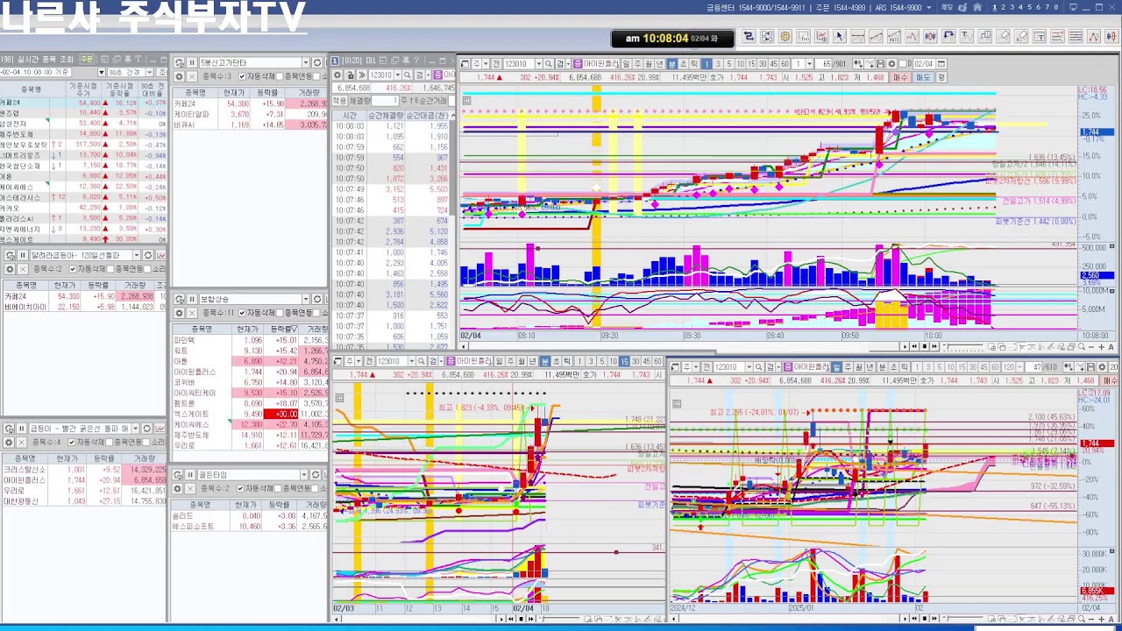Click 채팅 chat link in title bar
1122x631 pixels.
pyautogui.click(x=947, y=7)
